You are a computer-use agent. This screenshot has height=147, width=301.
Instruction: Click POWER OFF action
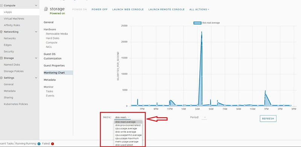[x=99, y=9]
